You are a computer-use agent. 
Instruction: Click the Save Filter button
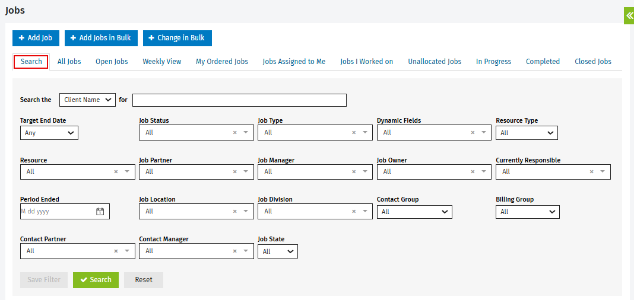tap(44, 280)
